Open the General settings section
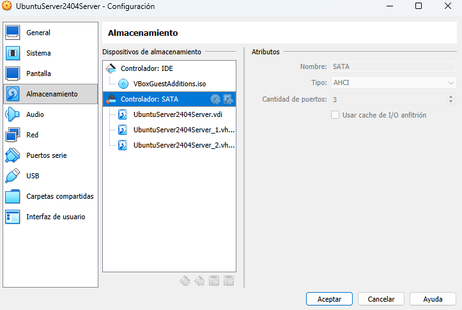Screen dimensions: 462x310 tap(38, 33)
